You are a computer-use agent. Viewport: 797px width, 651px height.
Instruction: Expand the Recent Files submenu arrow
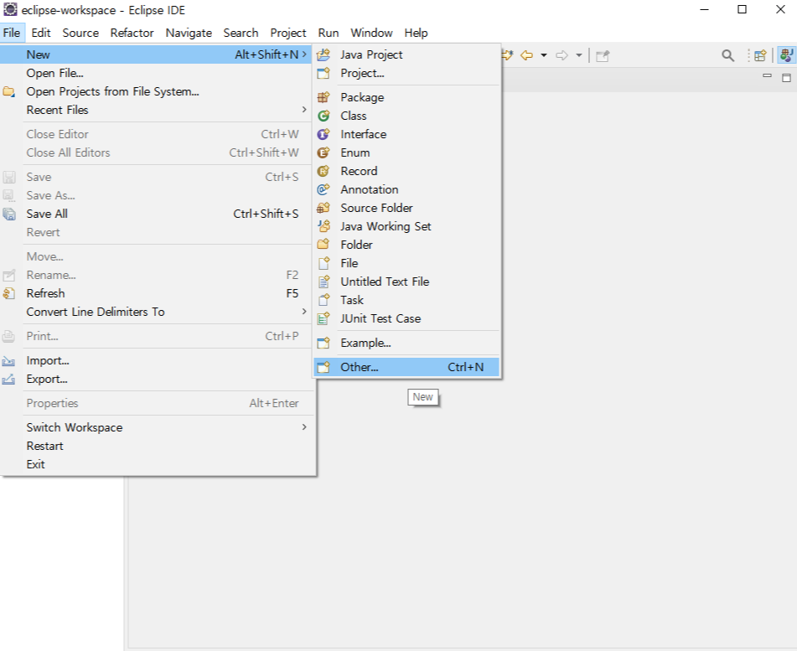(304, 109)
